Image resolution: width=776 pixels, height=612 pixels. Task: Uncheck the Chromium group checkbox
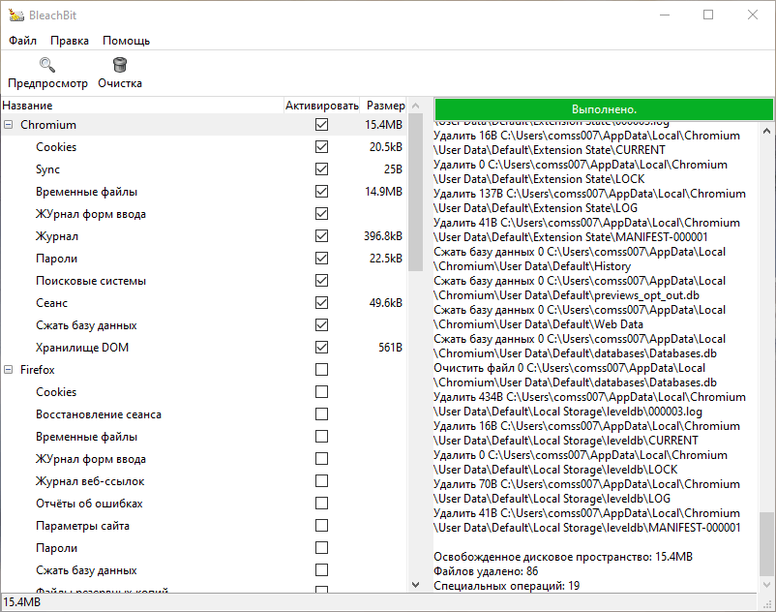pos(321,125)
